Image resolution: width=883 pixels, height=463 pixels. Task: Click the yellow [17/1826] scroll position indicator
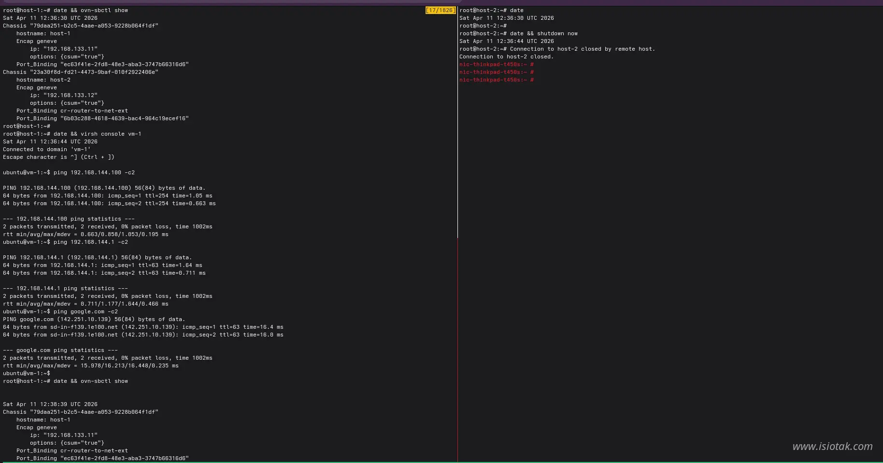click(440, 10)
